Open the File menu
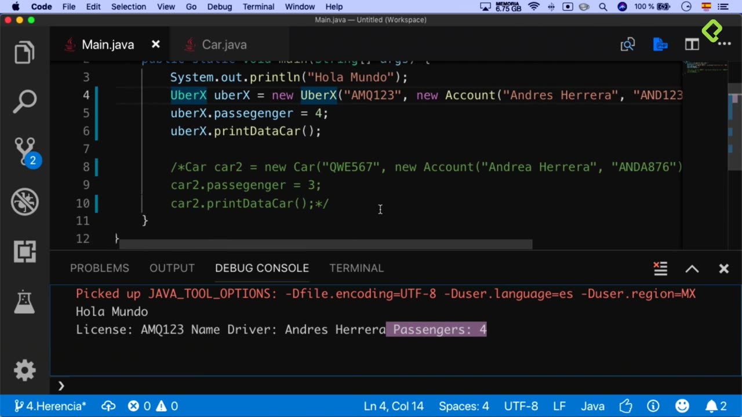742x417 pixels. pos(69,7)
